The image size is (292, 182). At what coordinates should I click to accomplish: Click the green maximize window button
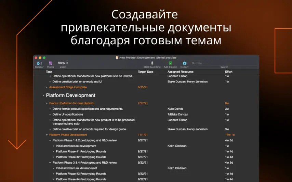[x=44, y=58]
